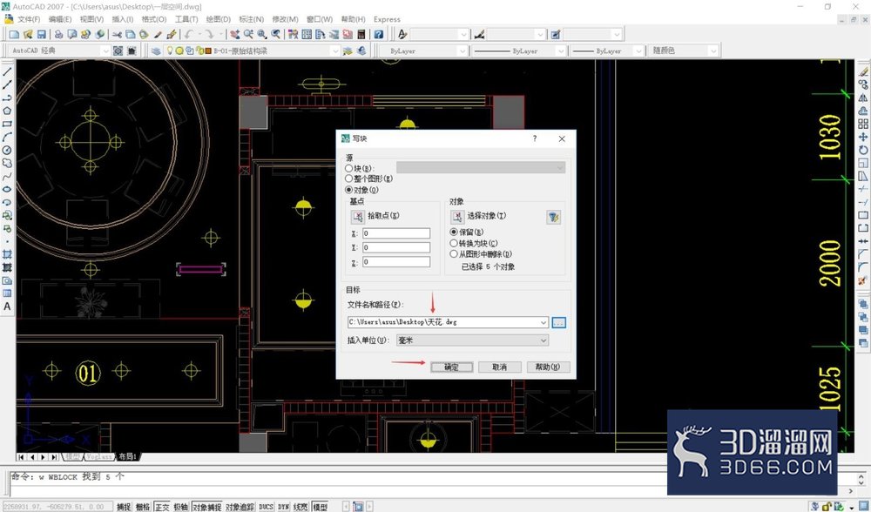Click the 取消 button
The width and height of the screenshot is (871, 512).
coord(499,367)
